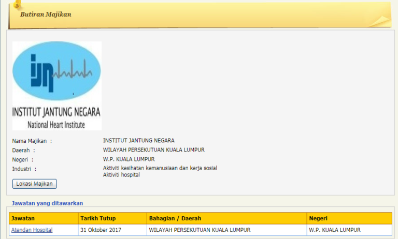Click the table cell WILAYAH PERSEKUTUAN KUALA LUMPUR
This screenshot has width=398, height=239.
tap(226, 230)
